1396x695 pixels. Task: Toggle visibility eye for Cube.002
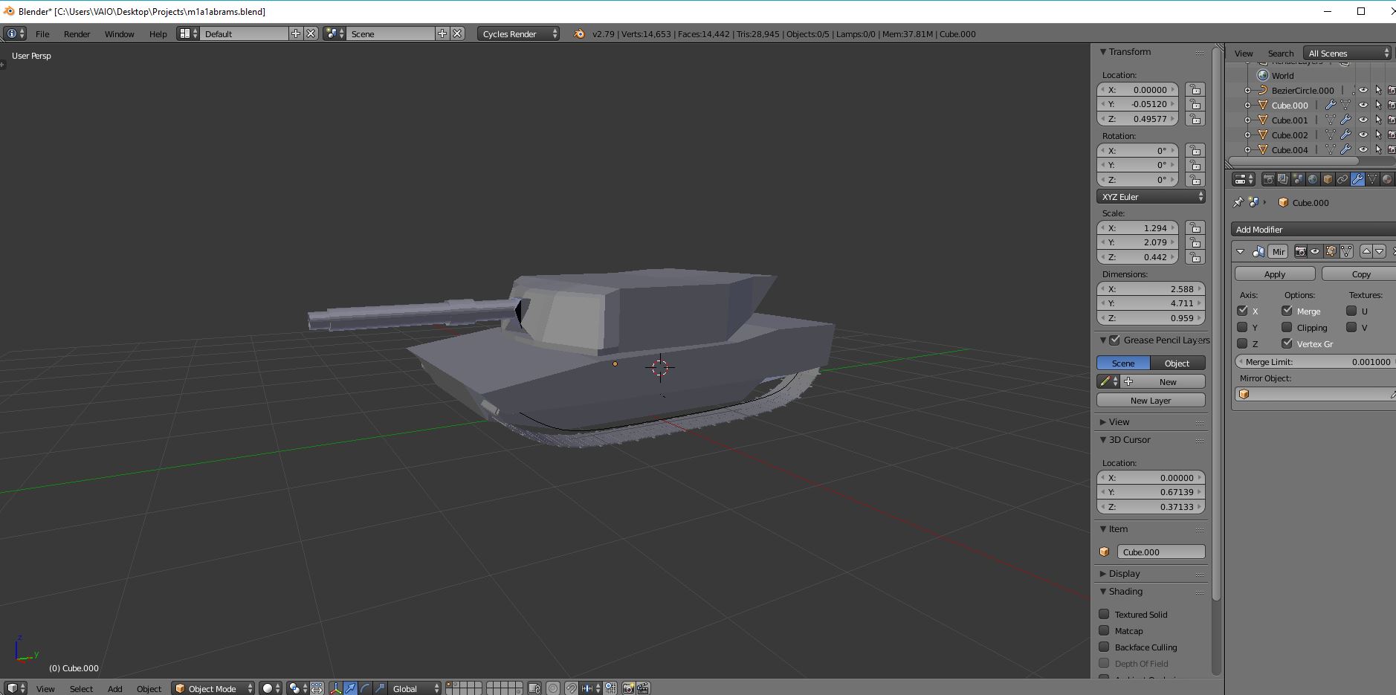click(1363, 135)
